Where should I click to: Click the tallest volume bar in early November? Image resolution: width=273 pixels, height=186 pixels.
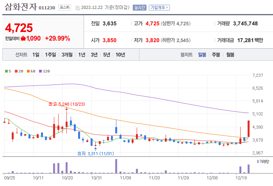click(x=116, y=166)
